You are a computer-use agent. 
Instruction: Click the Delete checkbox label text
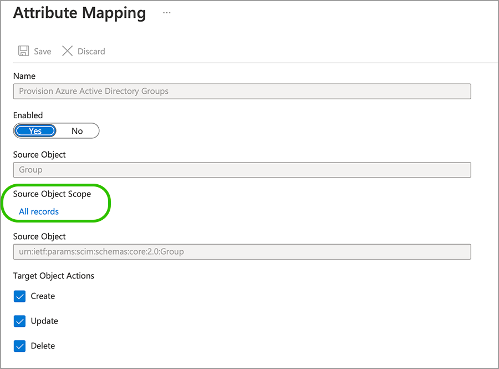point(43,346)
